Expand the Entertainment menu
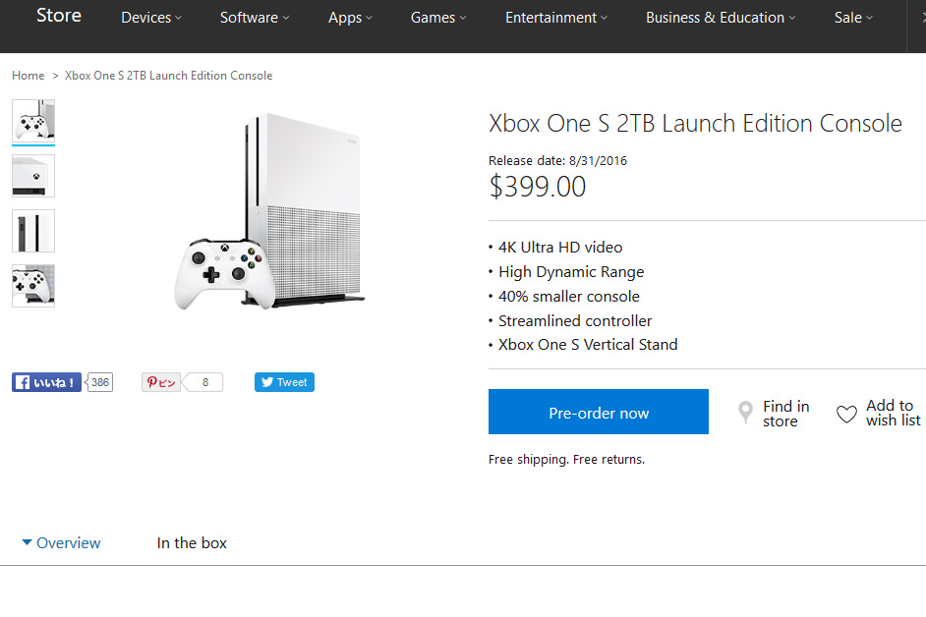Screen dimensions: 926x617 coord(556,18)
